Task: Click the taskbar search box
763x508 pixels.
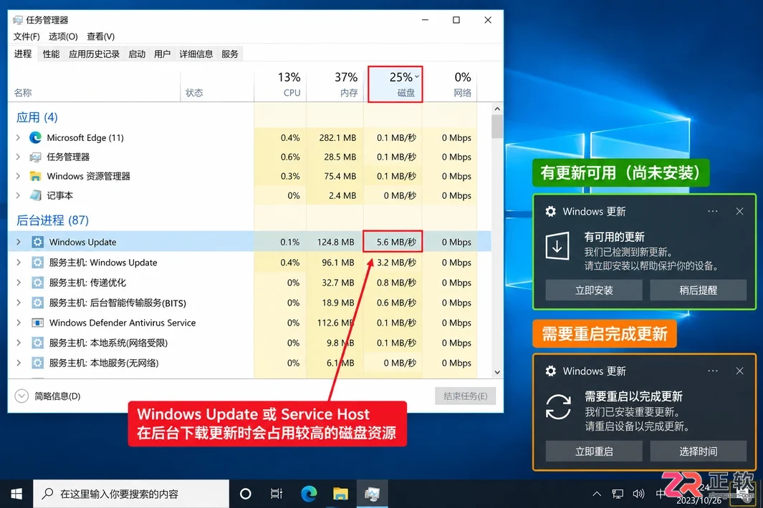Action: pos(131,494)
